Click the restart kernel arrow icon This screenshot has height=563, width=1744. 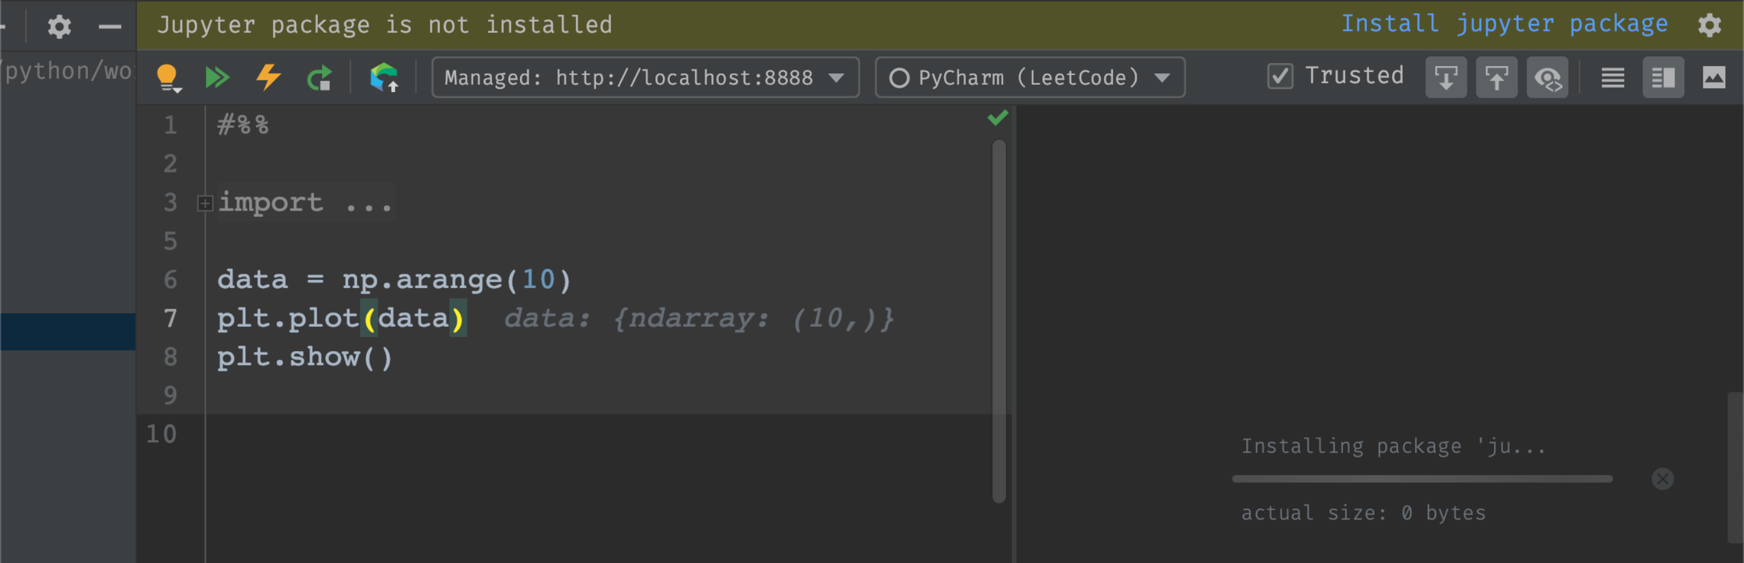click(320, 77)
